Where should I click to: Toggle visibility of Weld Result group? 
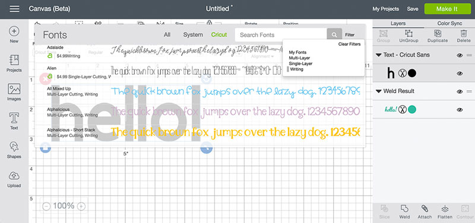click(x=460, y=91)
